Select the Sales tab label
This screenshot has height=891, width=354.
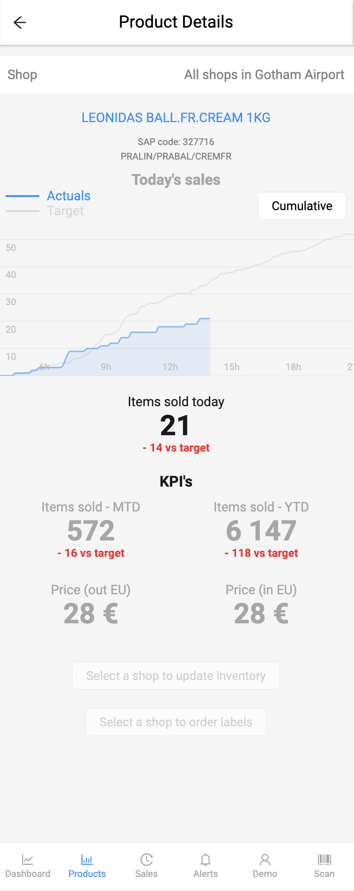pyautogui.click(x=146, y=874)
